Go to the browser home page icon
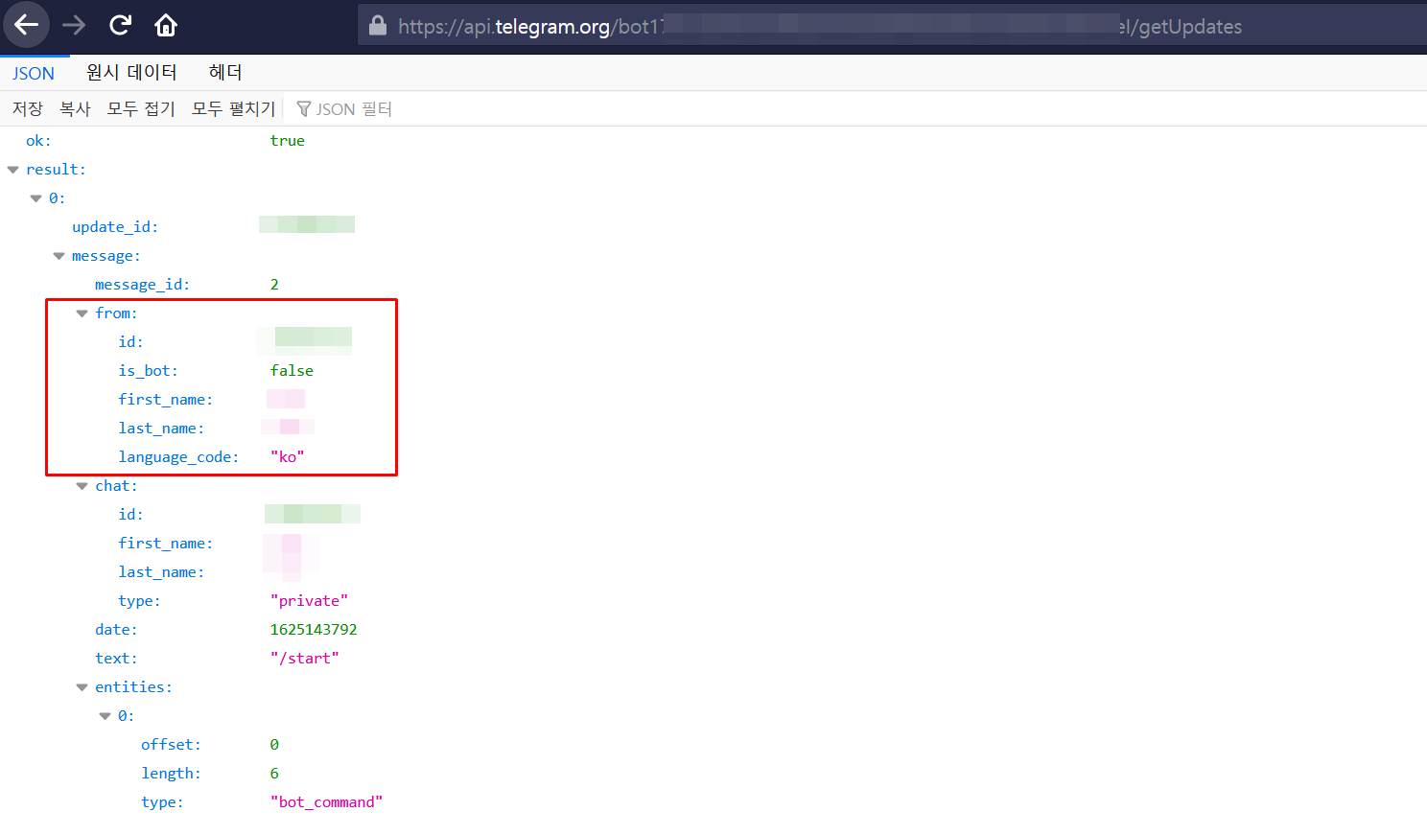 (166, 25)
